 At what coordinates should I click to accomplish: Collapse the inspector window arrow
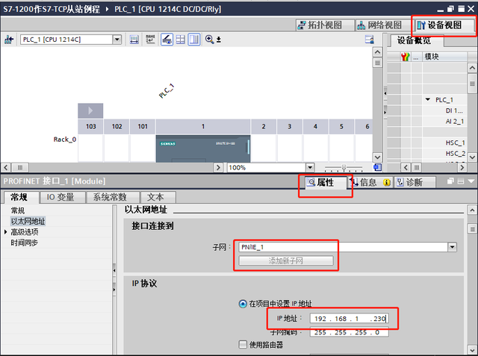(x=471, y=181)
